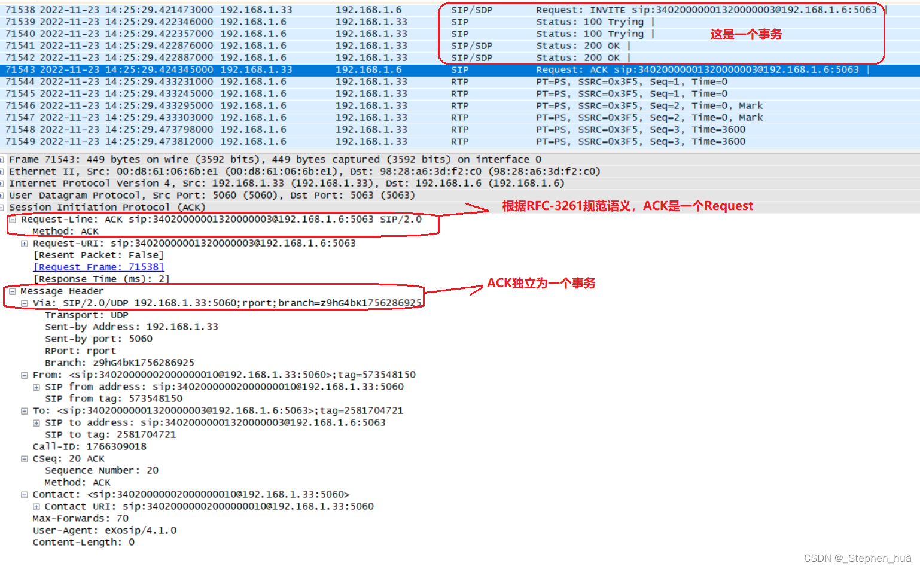Select packet 71548 RTP Time=3600 row
Image resolution: width=920 pixels, height=569 pixels.
coord(460,130)
